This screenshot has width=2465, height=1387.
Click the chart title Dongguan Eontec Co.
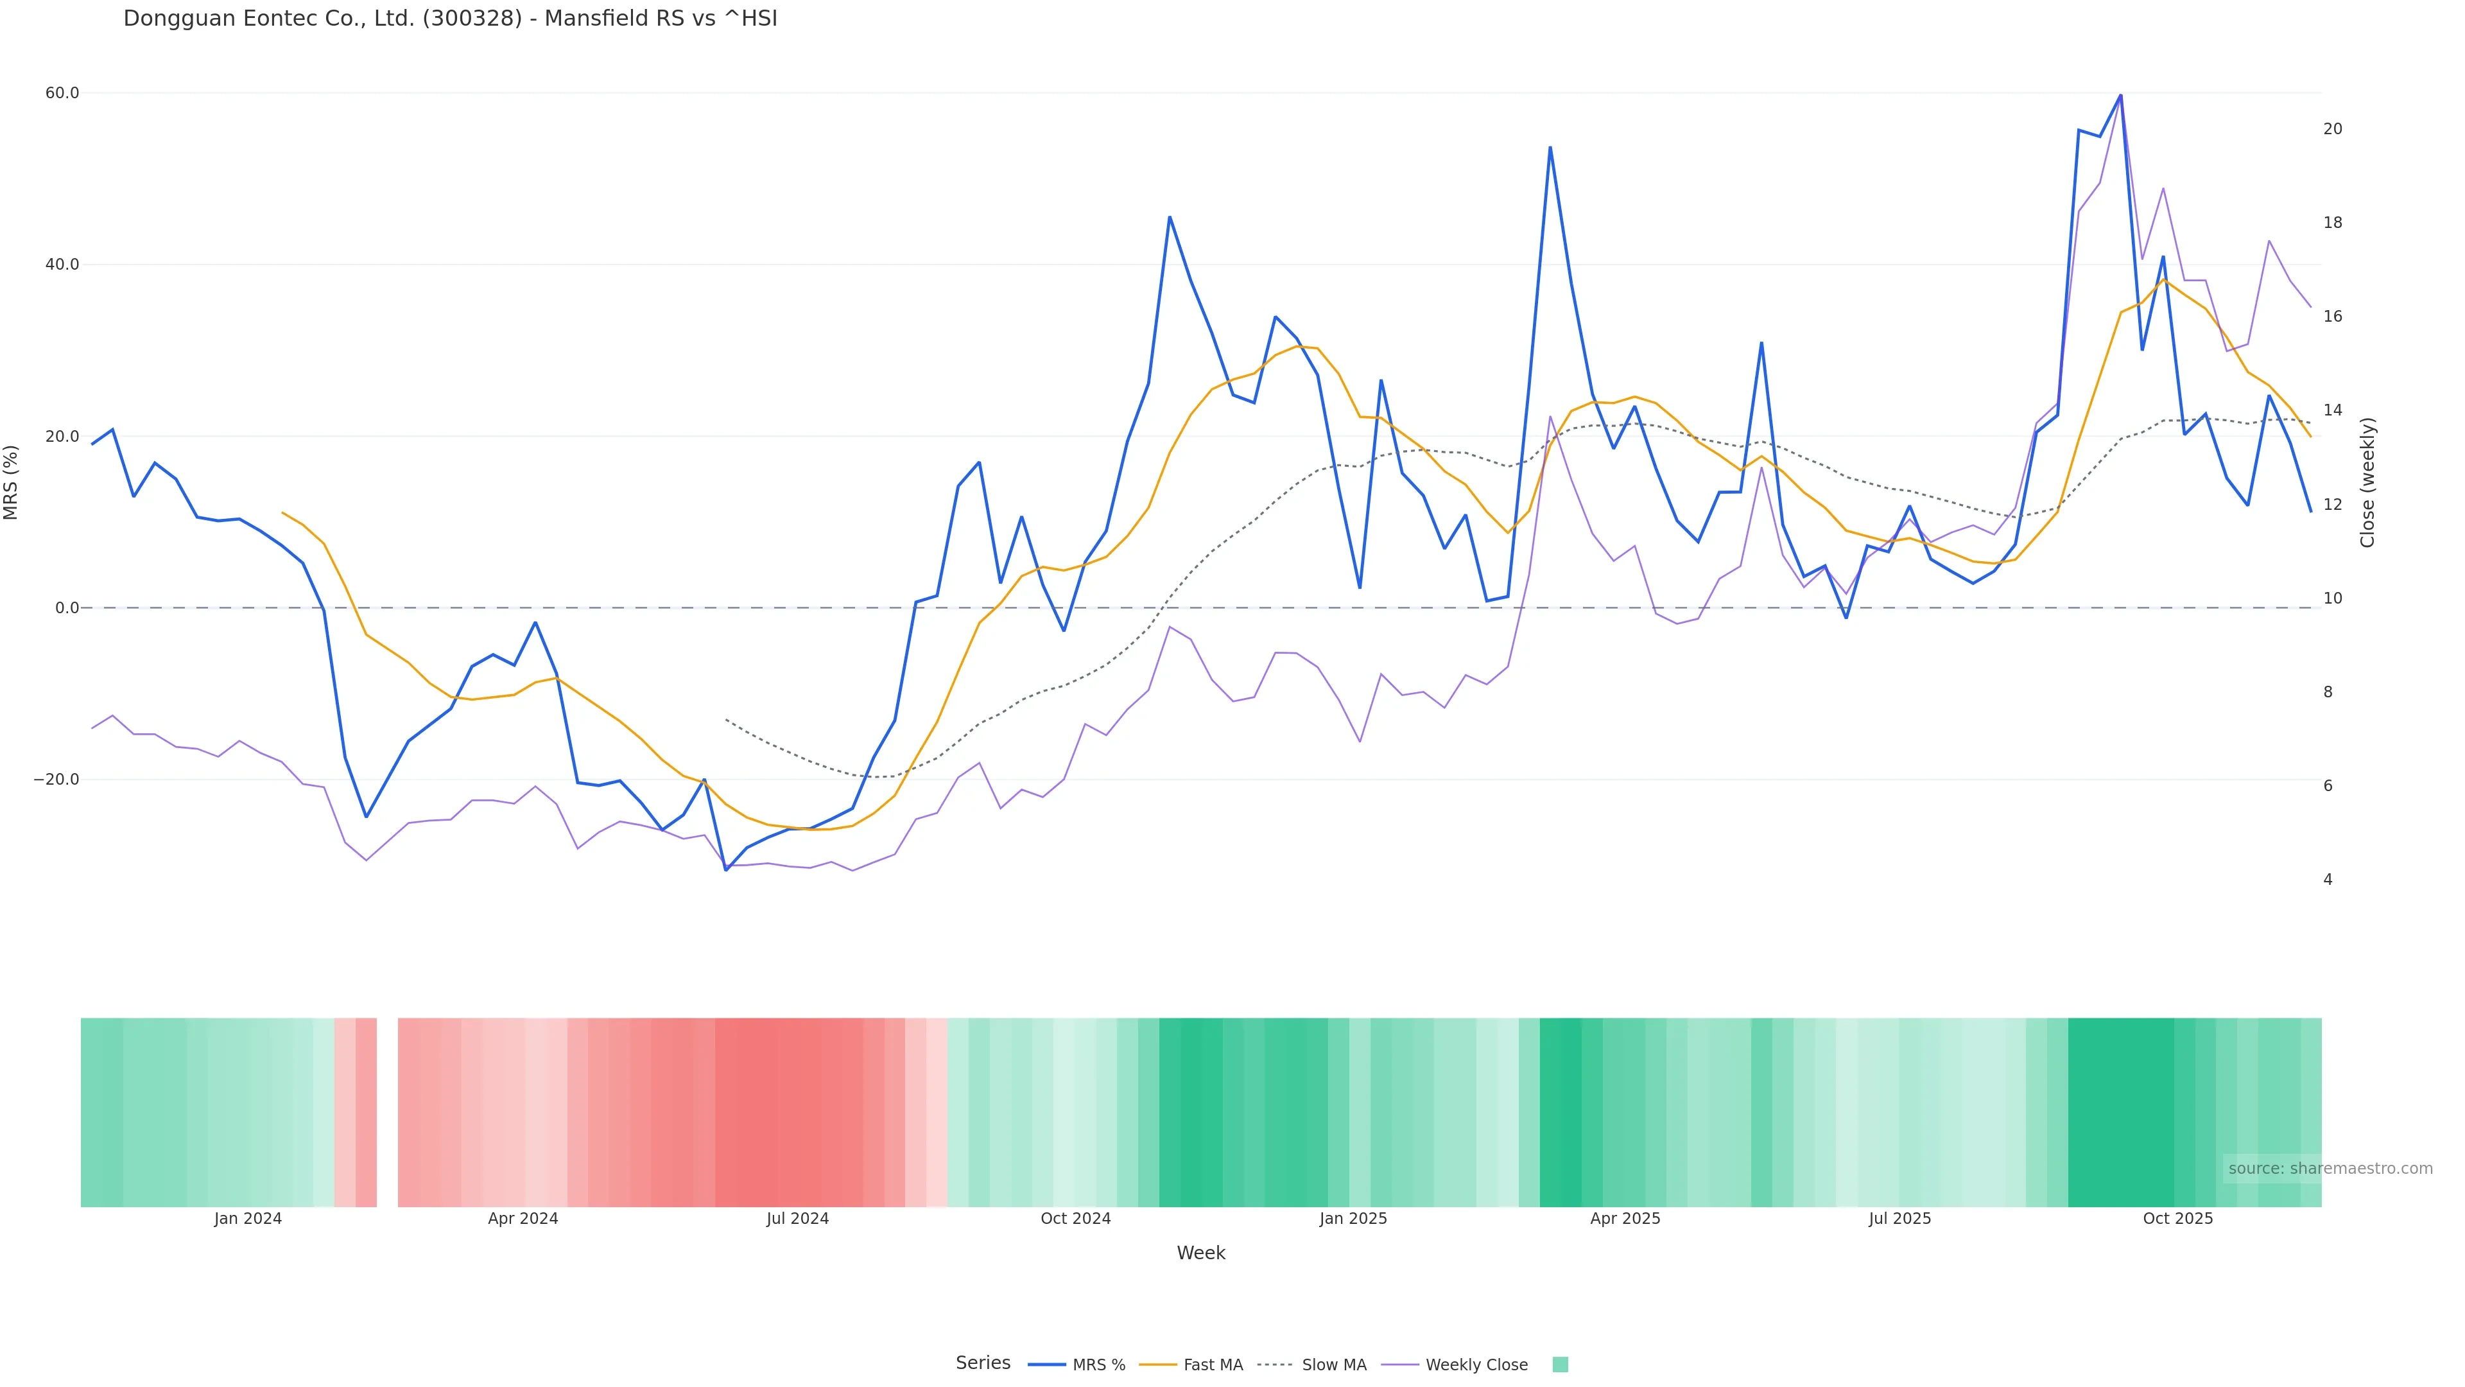[450, 18]
